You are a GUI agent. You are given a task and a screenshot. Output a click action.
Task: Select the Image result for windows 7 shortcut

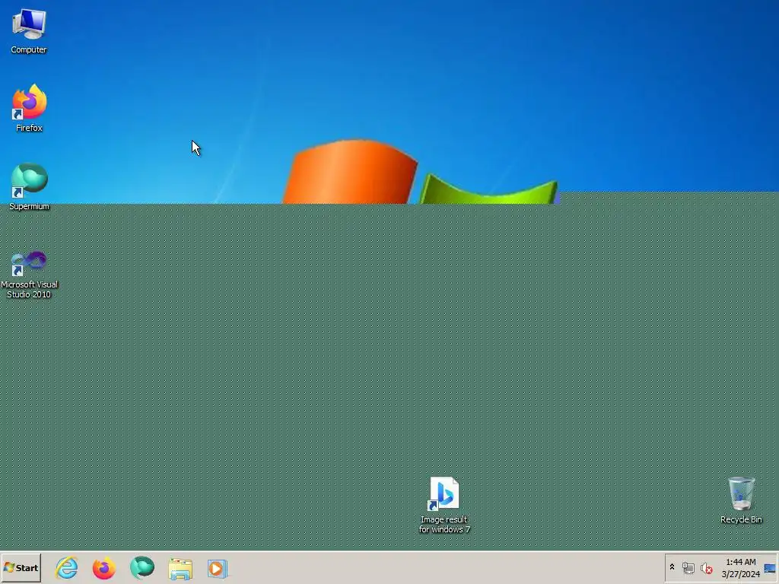444,505
